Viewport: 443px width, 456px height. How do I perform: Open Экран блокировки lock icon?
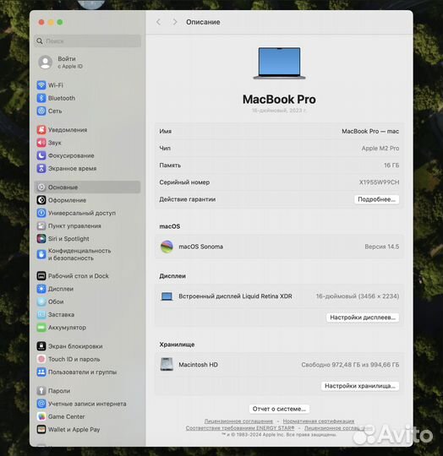click(41, 346)
